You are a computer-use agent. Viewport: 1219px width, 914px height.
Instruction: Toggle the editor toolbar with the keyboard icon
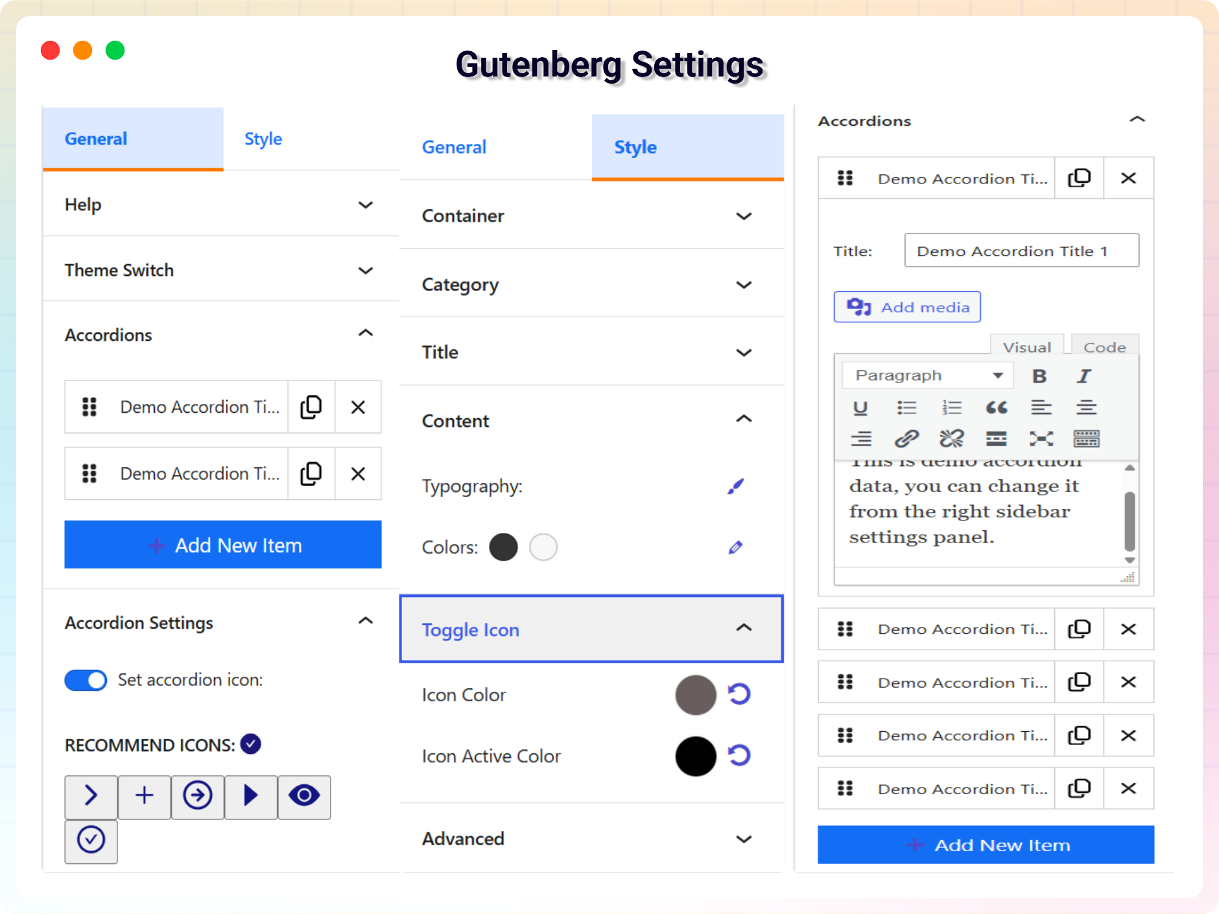[x=1086, y=439]
